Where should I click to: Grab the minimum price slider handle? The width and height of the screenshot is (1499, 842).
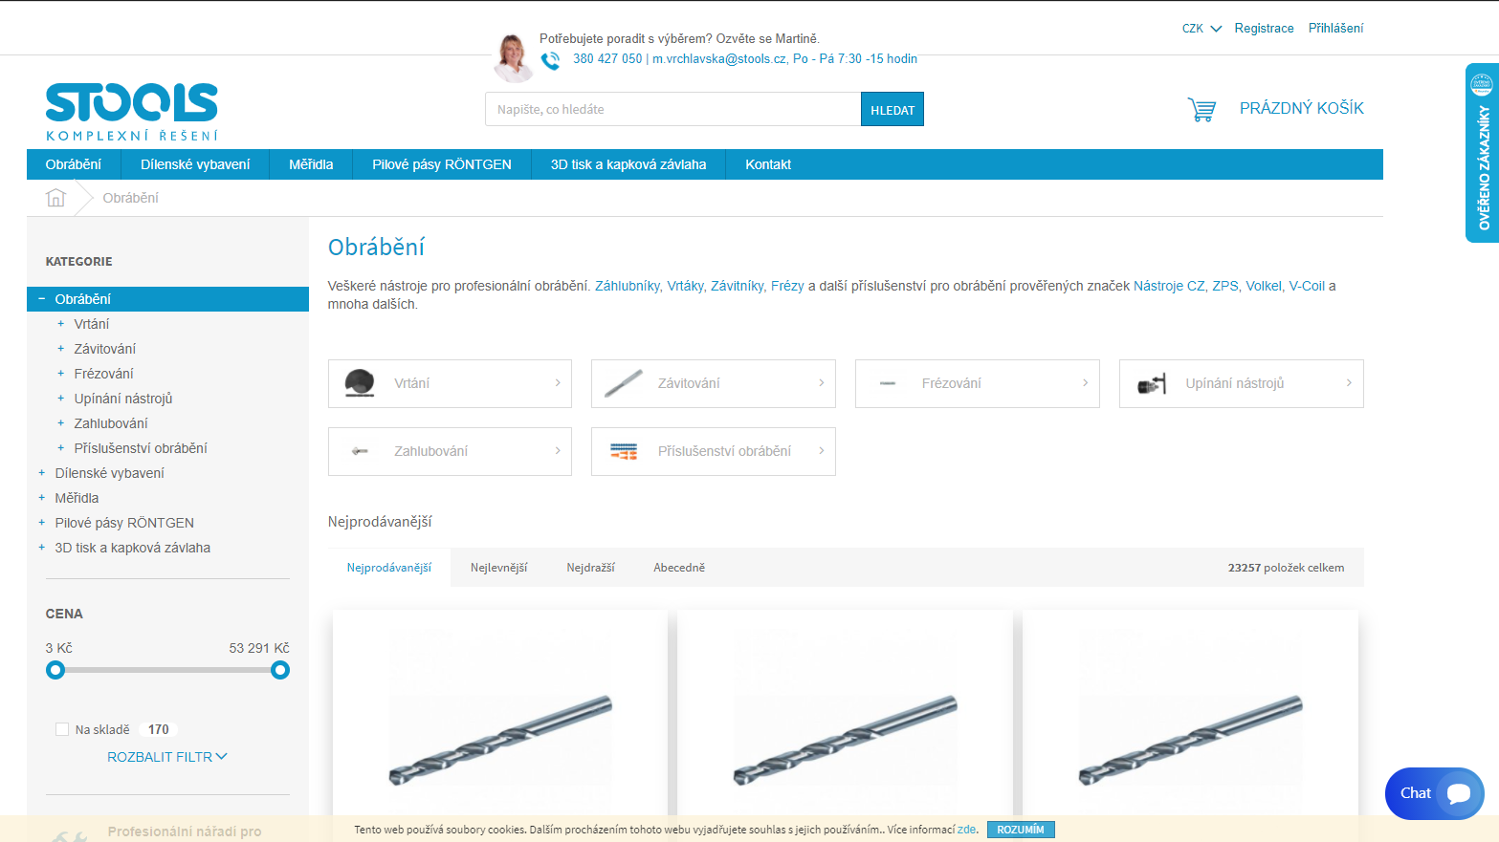[x=55, y=670]
